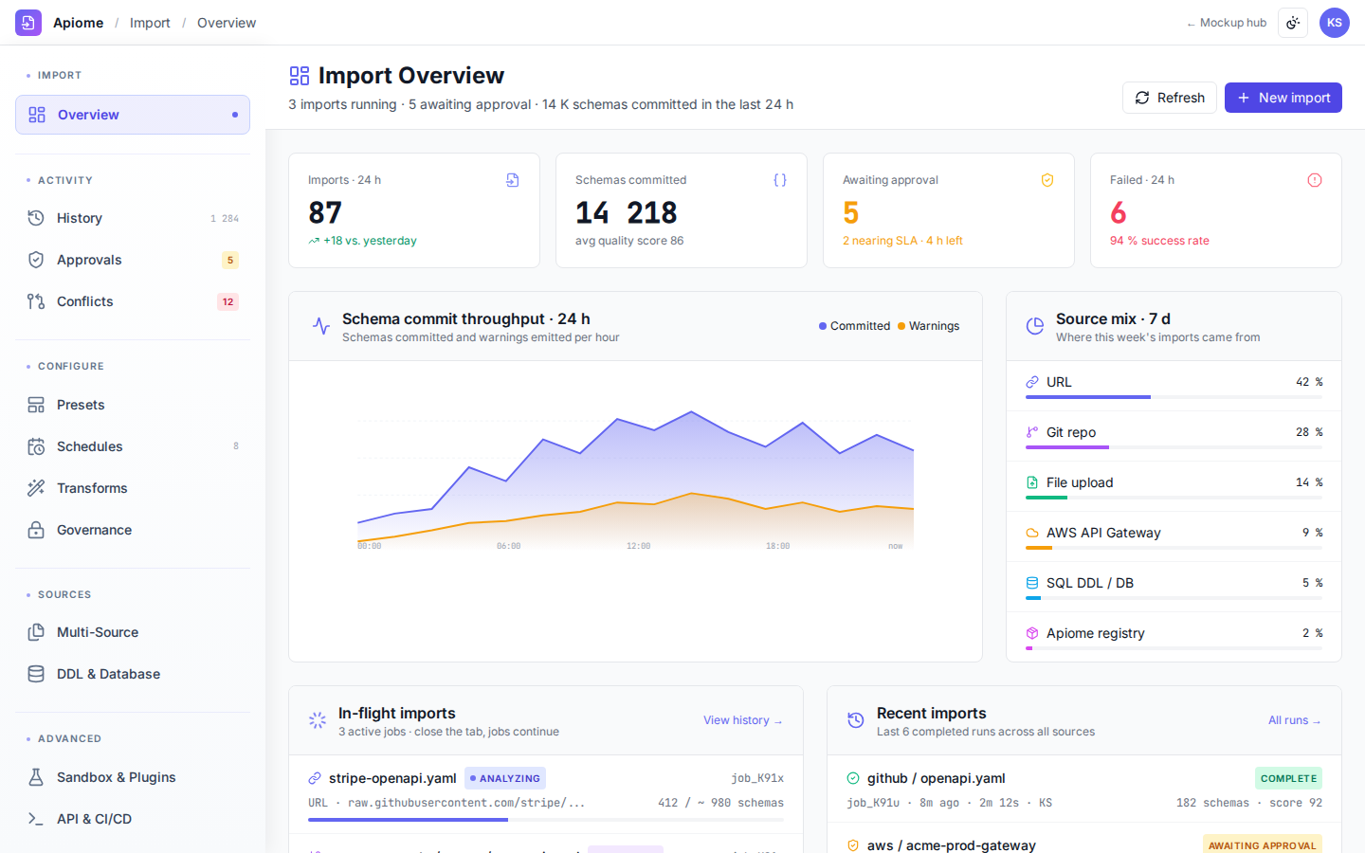The width and height of the screenshot is (1365, 853).
Task: Click the View history link
Action: point(743,720)
